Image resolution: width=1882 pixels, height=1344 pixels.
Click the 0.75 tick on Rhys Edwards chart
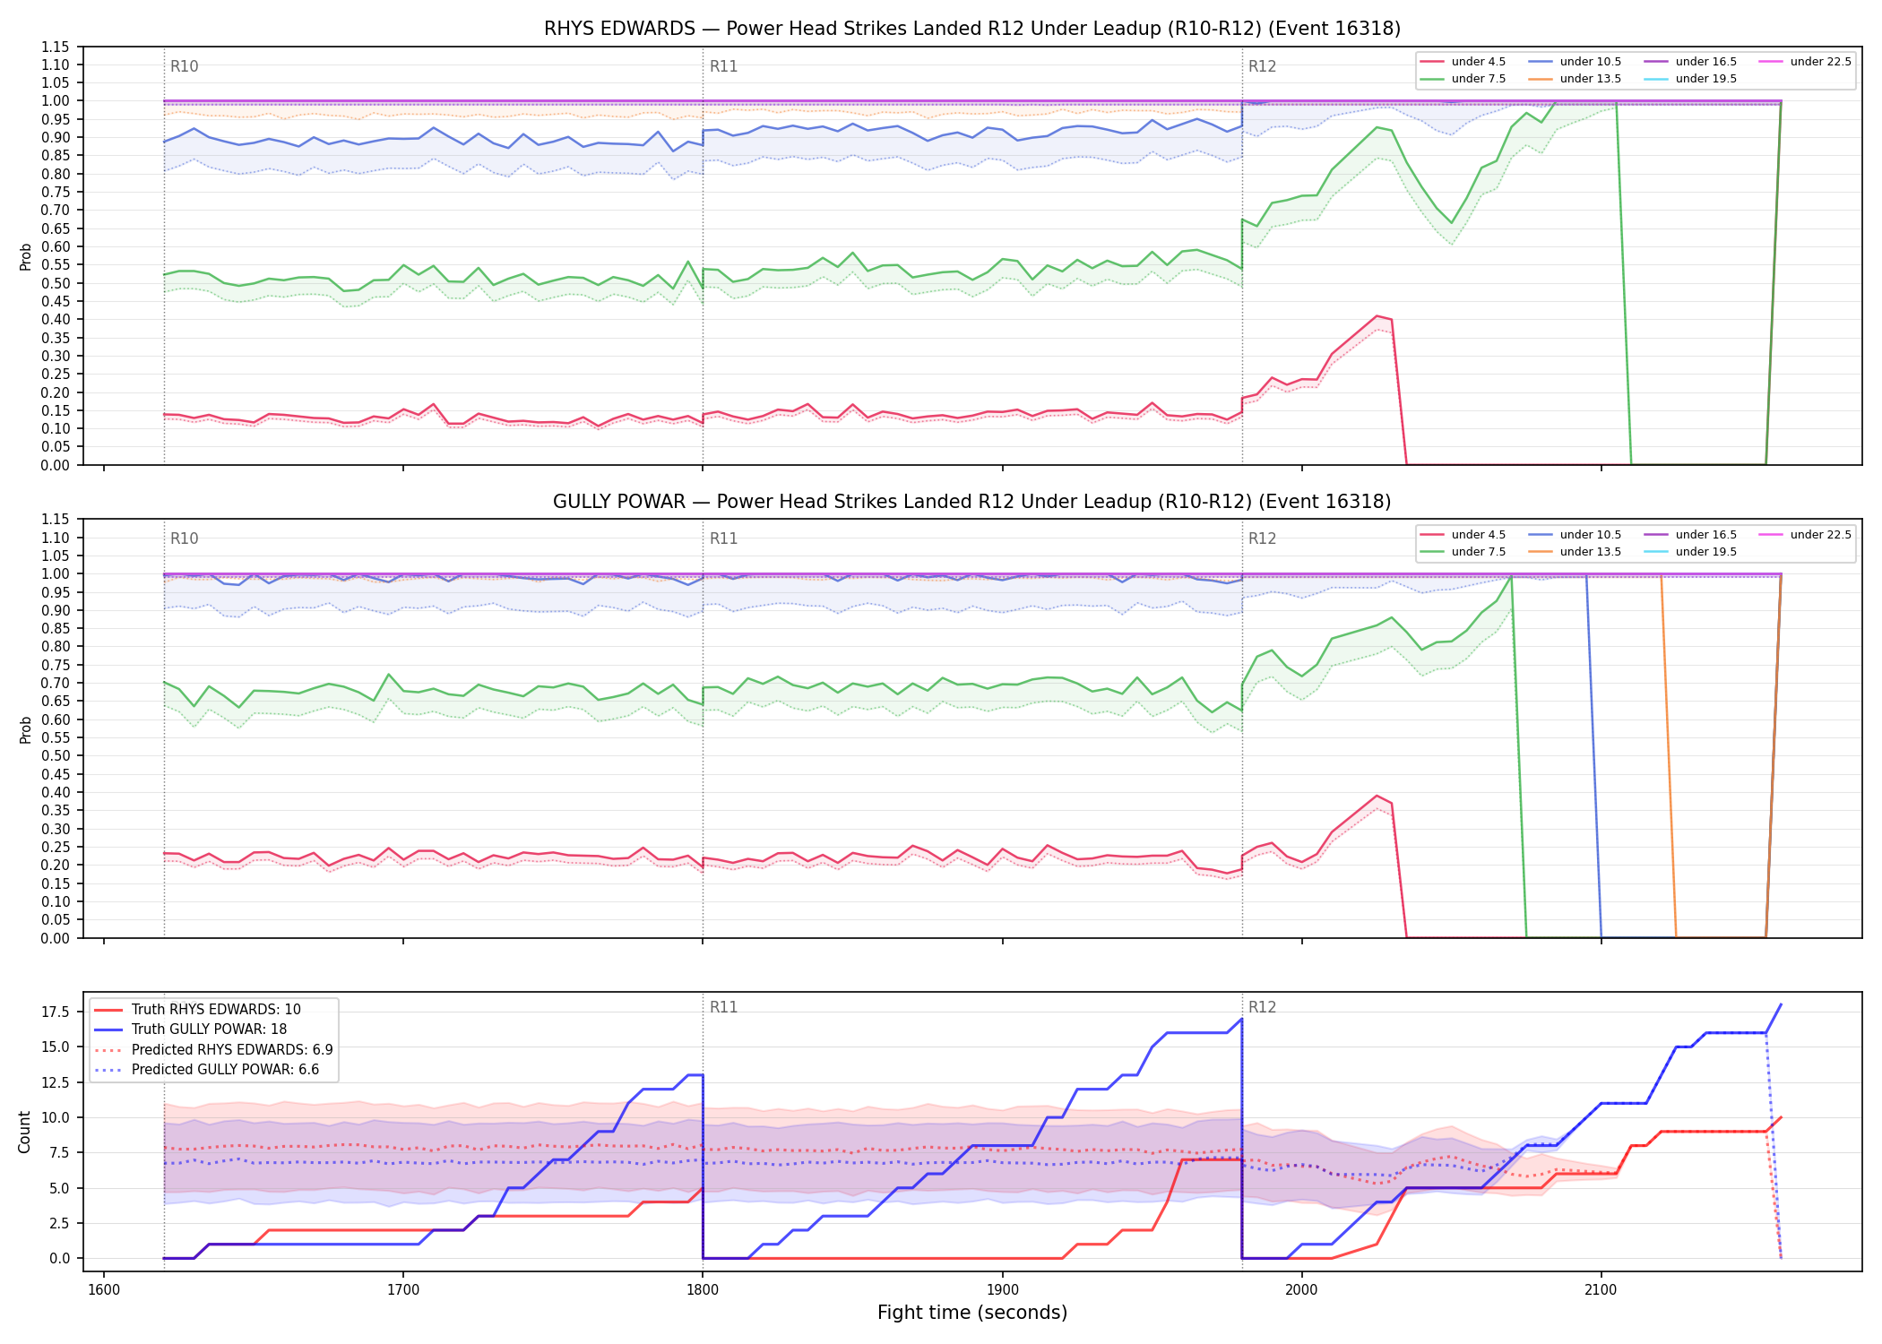coord(56,193)
